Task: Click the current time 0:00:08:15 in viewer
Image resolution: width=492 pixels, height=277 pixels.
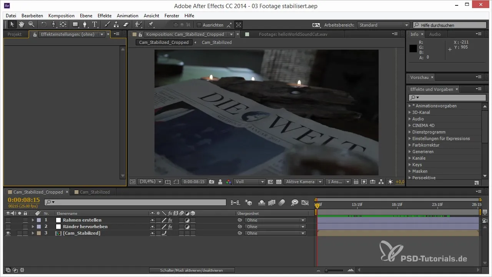Action: coord(194,182)
